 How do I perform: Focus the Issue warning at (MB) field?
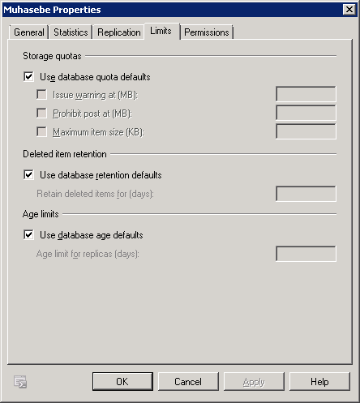click(306, 94)
